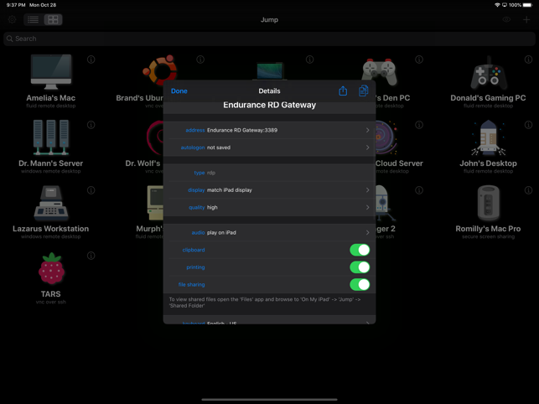Focus the Search field
This screenshot has height=404, width=539.
pos(269,39)
